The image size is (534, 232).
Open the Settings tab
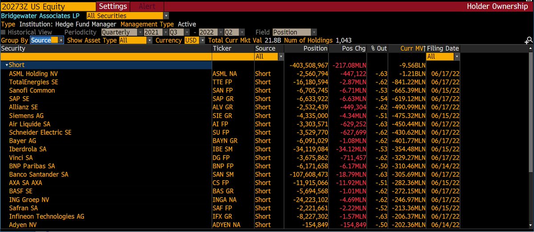click(113, 6)
